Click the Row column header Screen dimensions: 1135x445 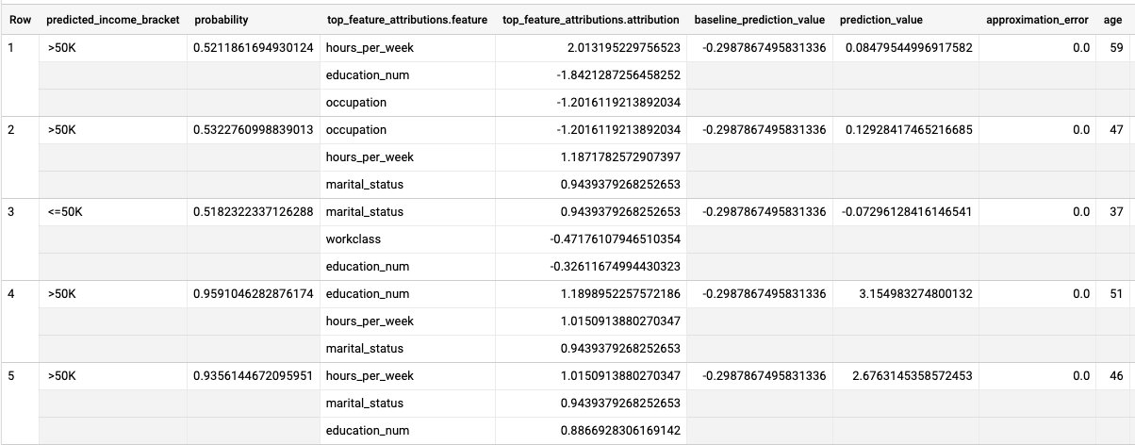(21, 20)
